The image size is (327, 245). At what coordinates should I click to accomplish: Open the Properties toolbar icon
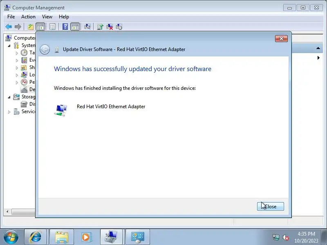point(53,27)
